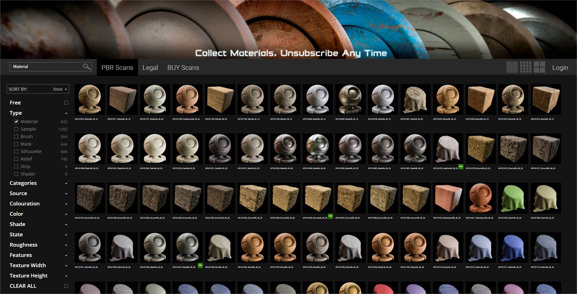577x294 pixels.
Task: Open the SORT BY dropdown
Action: click(x=38, y=89)
